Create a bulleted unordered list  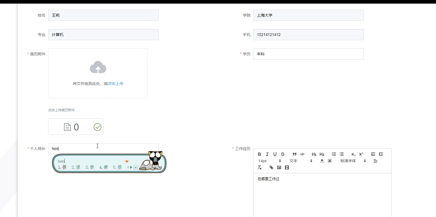tap(342, 154)
